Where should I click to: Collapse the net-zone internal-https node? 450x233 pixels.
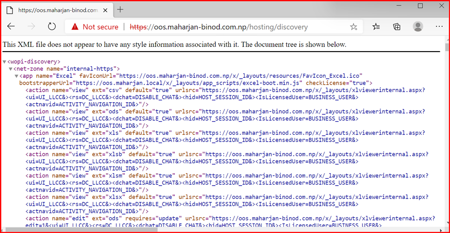point(11,69)
